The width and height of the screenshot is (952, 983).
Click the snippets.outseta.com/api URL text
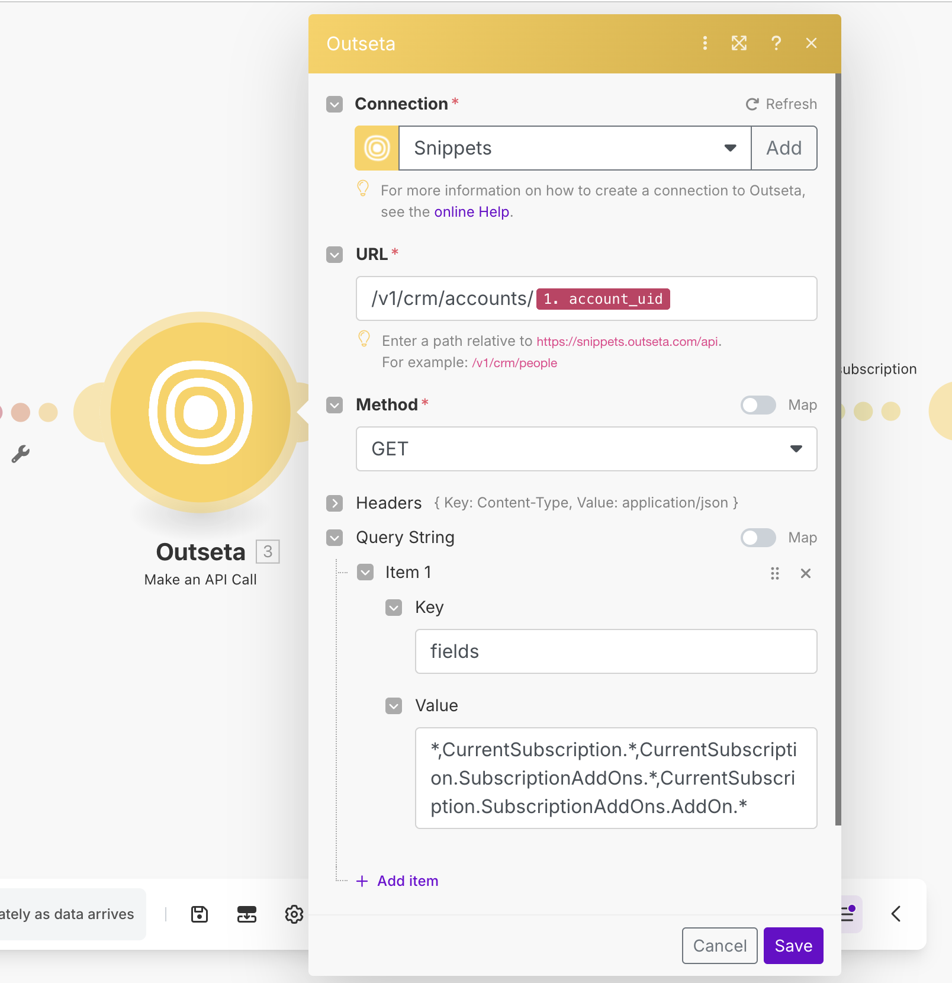[627, 342]
